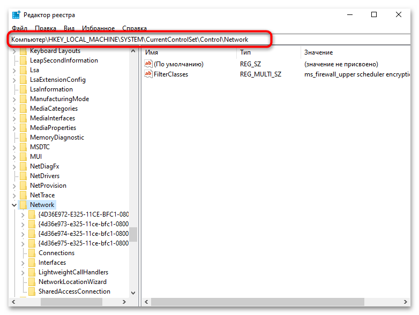The image size is (419, 315).
Task: Expand the {4d36e973-e325 subkey
Action: (23, 224)
